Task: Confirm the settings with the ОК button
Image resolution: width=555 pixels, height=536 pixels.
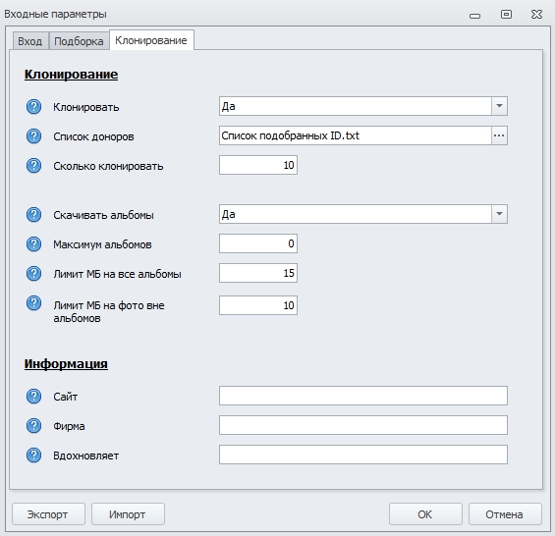Action: (x=425, y=514)
